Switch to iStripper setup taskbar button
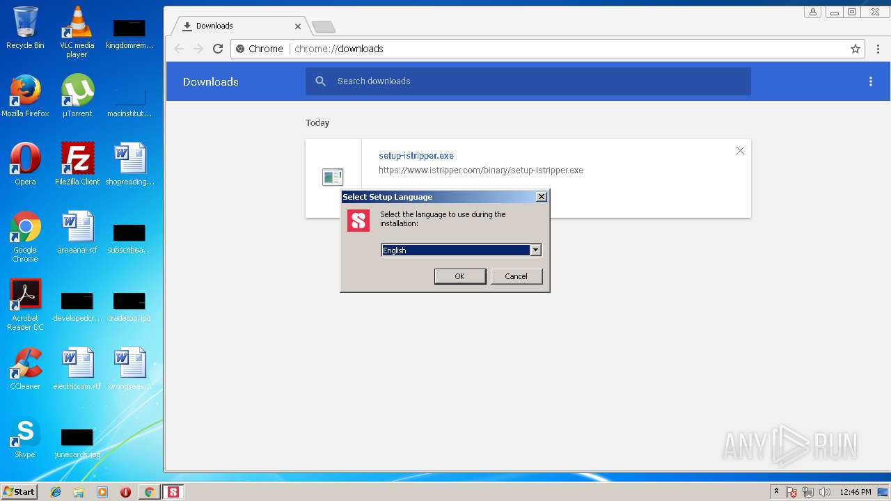The image size is (891, 501). [173, 492]
